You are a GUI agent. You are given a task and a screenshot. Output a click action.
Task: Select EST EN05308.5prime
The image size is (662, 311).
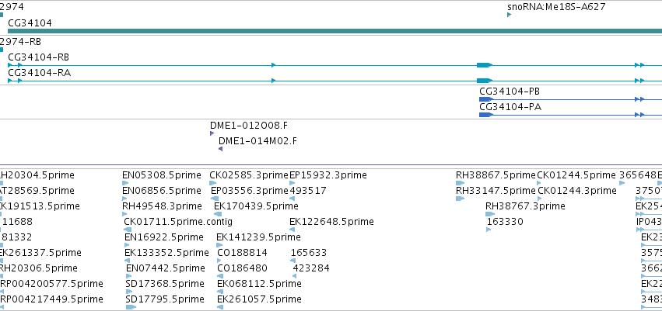click(x=162, y=175)
